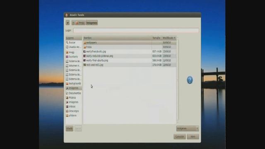Open the píldoras bookmark
Image resolution: width=265 pixels, height=149 pixels.
(74, 115)
